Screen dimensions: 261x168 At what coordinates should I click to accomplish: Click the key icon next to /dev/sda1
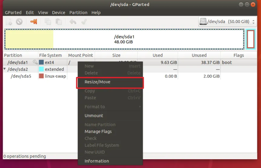click(35, 62)
